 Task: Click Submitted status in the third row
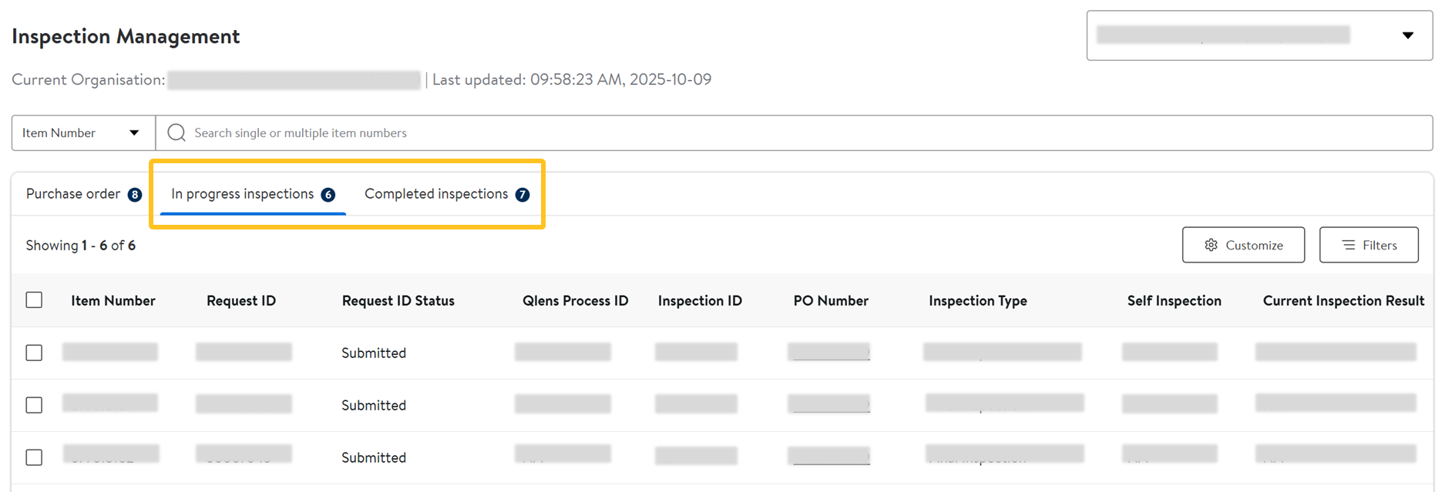[374, 457]
